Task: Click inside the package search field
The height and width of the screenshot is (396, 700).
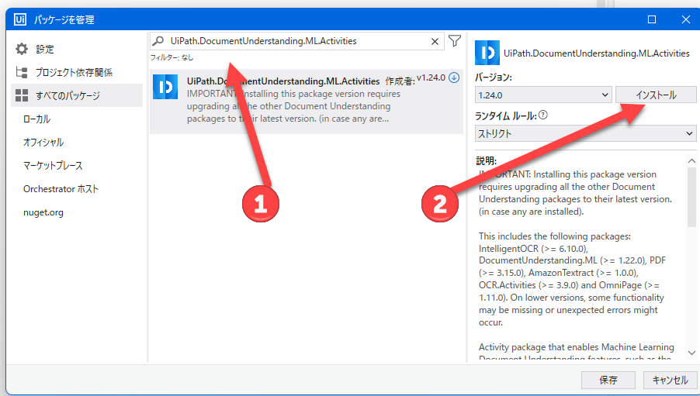Action: [x=297, y=41]
